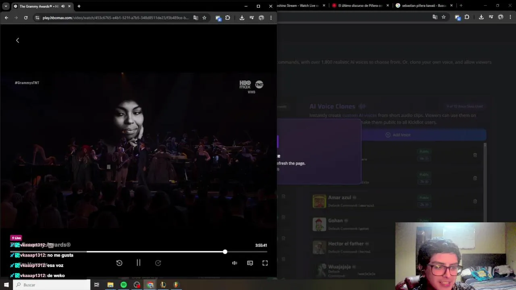Open Chrome menu in HBO window
The image size is (516, 290).
tap(271, 18)
